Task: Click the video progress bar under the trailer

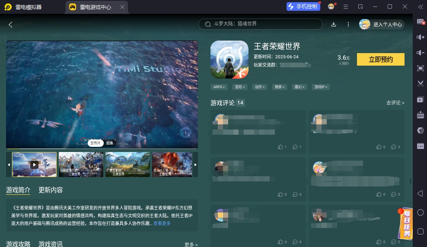Action: click(x=102, y=149)
